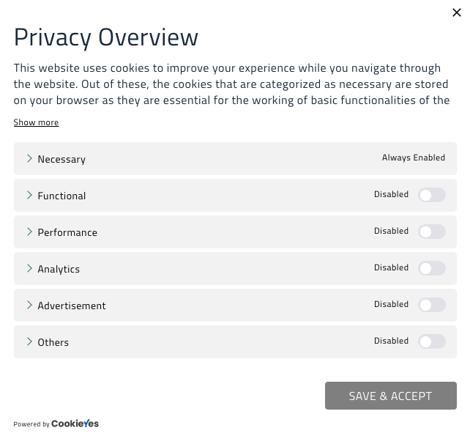Toggle the Others cookies switch
Image resolution: width=470 pixels, height=444 pixels.
(x=431, y=341)
